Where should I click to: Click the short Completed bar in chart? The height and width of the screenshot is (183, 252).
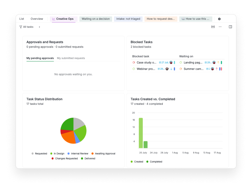(x=145, y=145)
